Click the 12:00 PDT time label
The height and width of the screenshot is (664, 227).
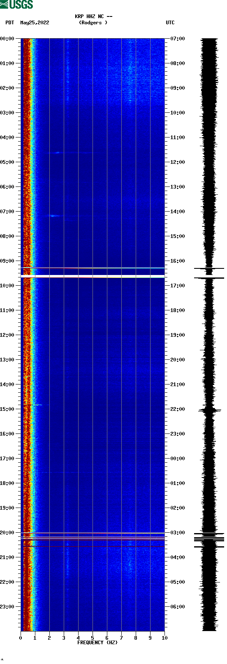(7, 335)
